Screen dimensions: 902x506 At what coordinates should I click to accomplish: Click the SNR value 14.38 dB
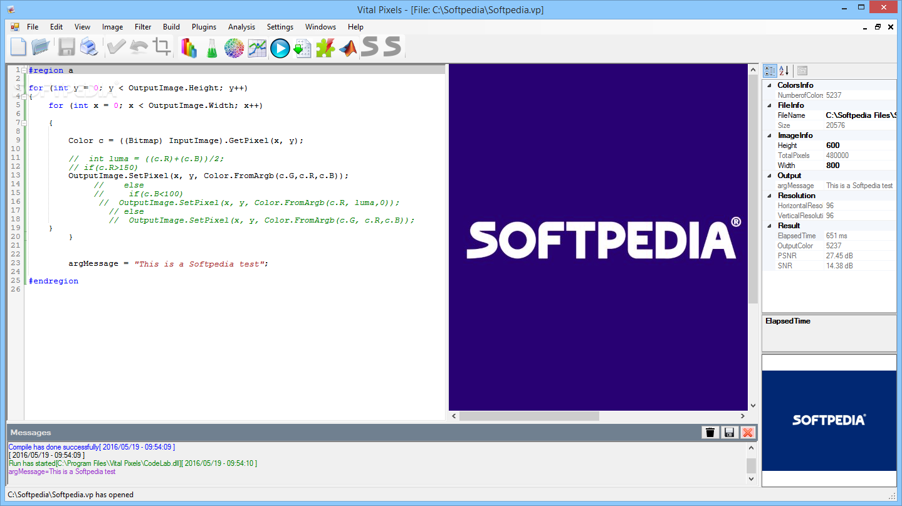(x=839, y=266)
